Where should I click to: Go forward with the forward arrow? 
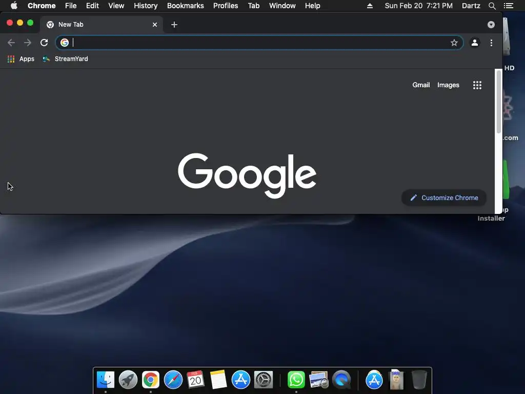tap(28, 43)
